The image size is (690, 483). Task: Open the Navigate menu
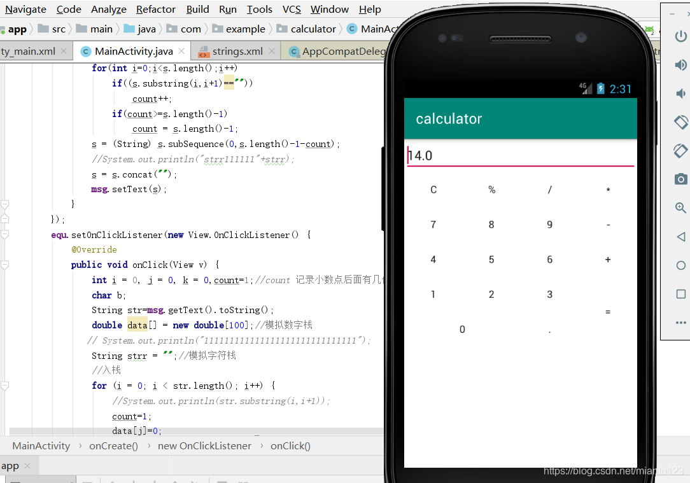click(x=25, y=10)
